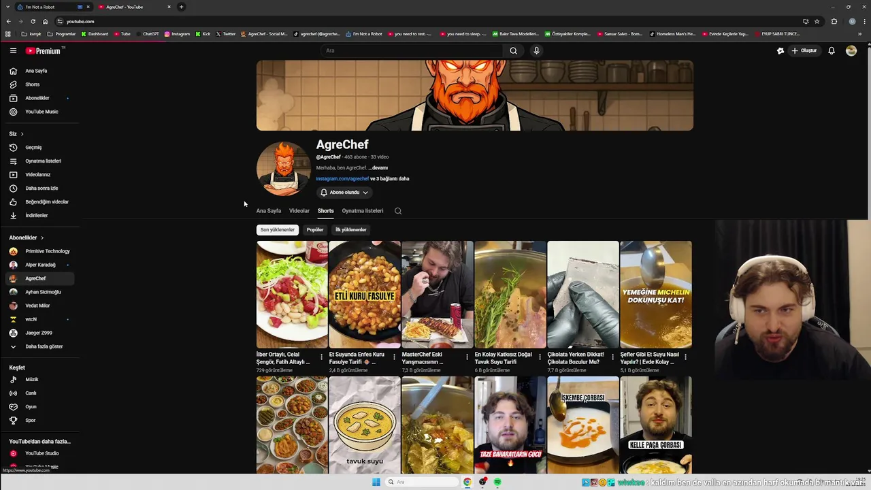Click the YouTube search field

(412, 50)
